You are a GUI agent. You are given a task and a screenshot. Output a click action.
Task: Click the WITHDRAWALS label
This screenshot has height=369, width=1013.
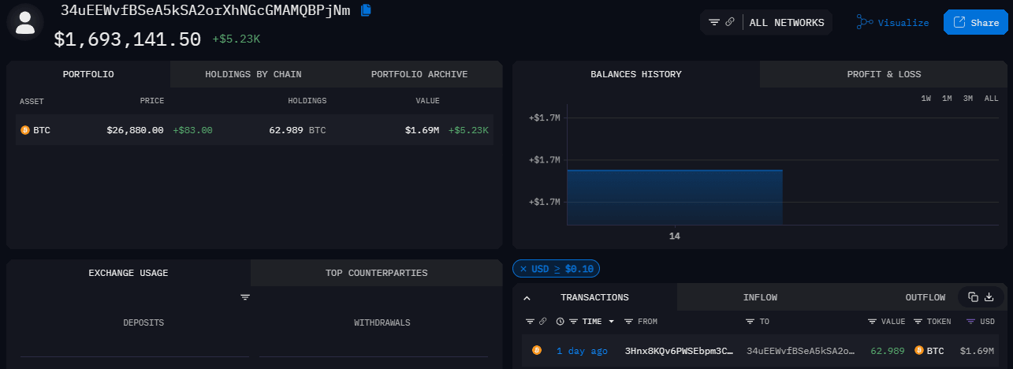[x=382, y=322]
